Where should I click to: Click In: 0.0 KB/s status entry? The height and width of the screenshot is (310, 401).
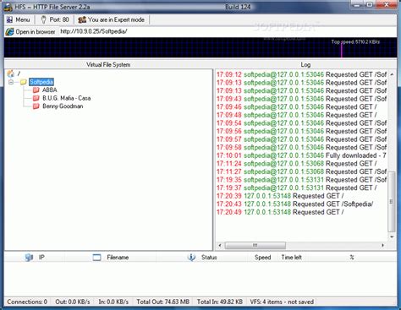pos(113,302)
